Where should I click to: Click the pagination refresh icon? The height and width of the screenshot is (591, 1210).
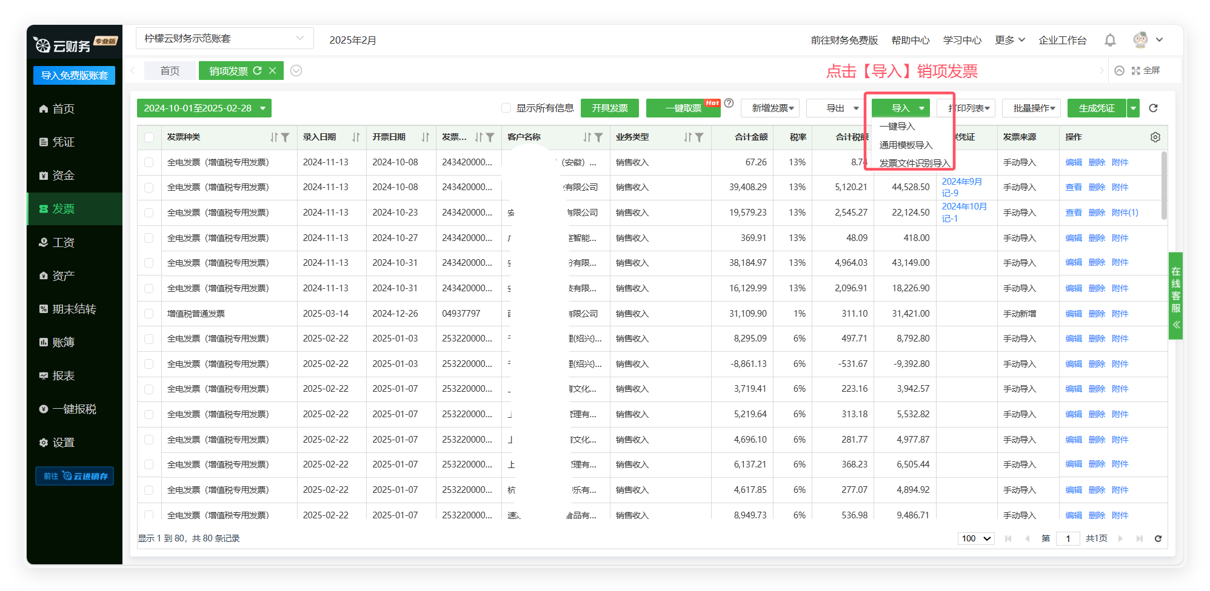pyautogui.click(x=1158, y=538)
